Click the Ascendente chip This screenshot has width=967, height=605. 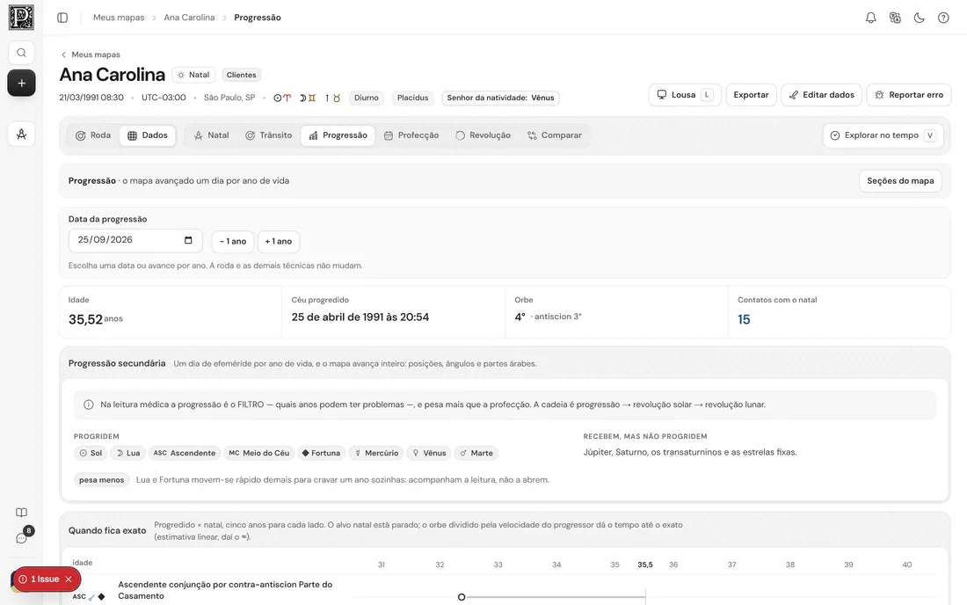[185, 453]
